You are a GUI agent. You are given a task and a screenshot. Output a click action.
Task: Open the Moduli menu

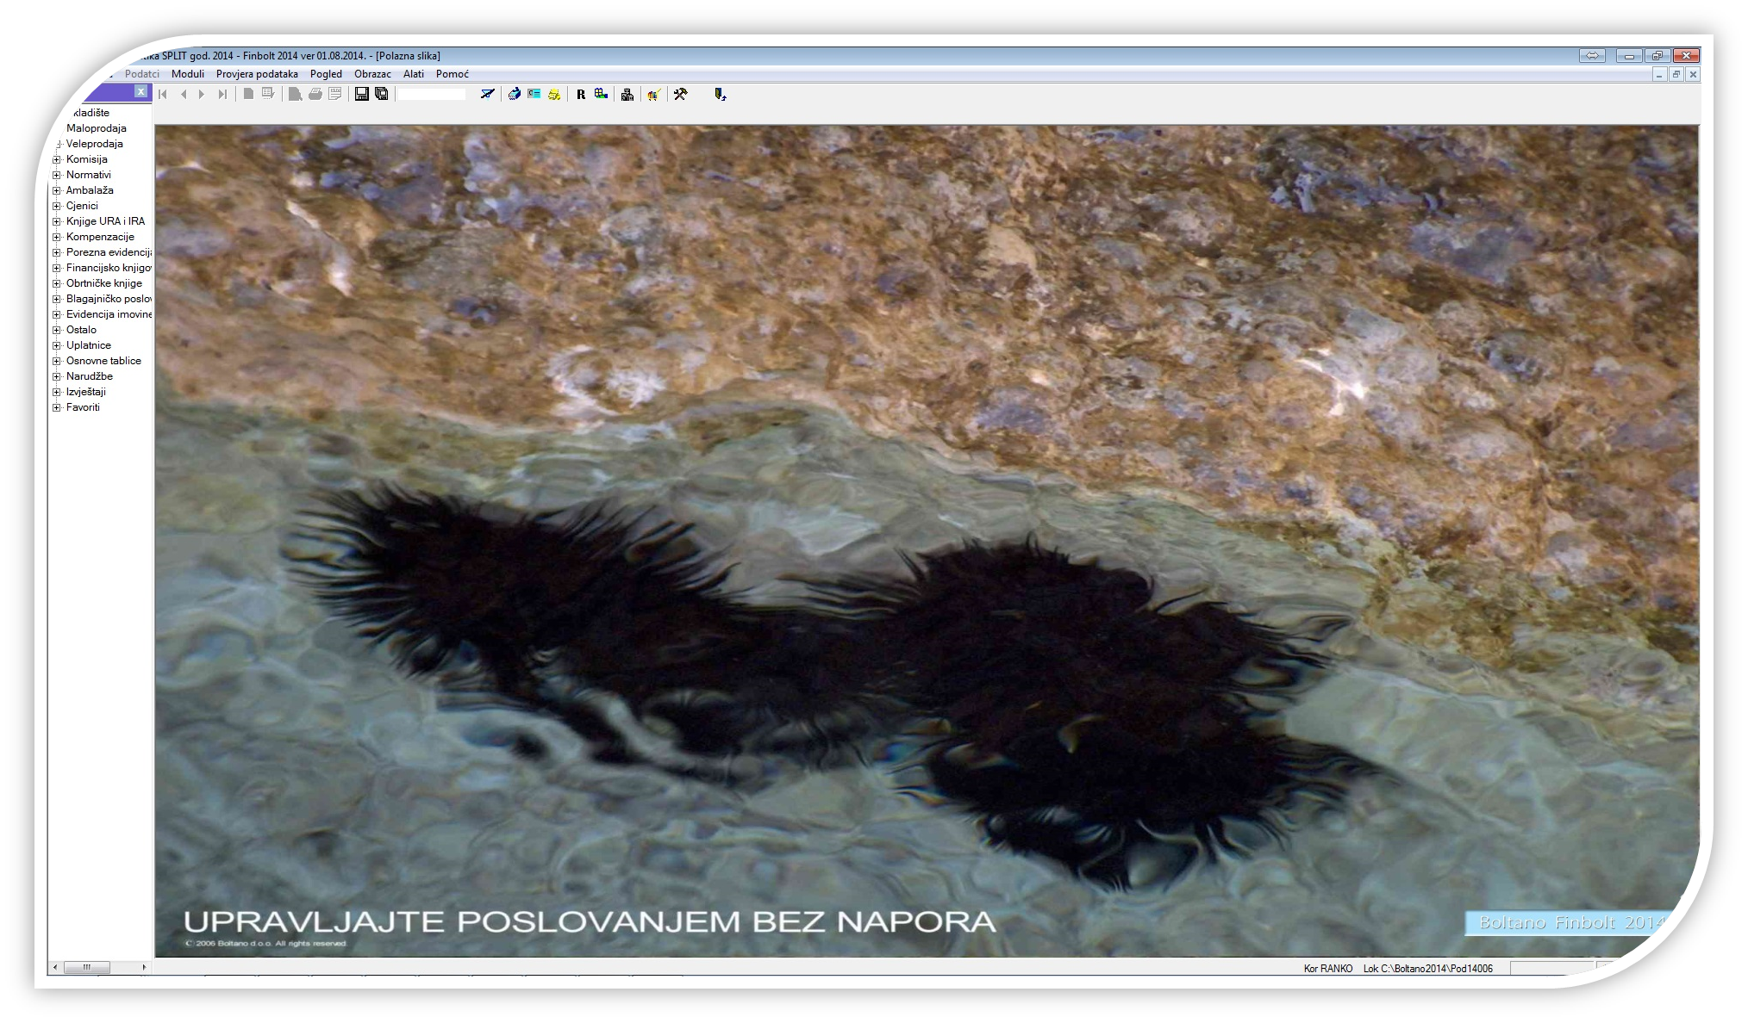pyautogui.click(x=187, y=74)
